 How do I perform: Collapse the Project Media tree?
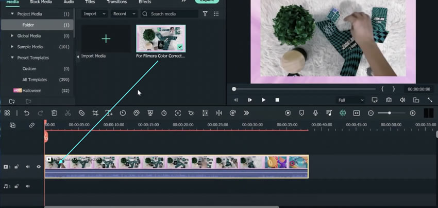point(12,14)
